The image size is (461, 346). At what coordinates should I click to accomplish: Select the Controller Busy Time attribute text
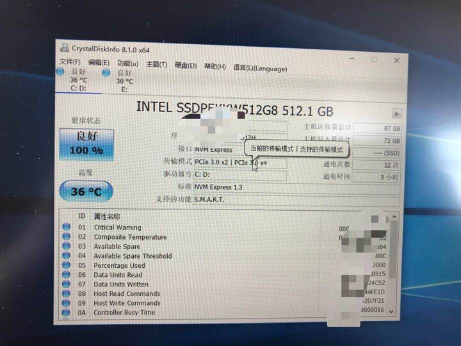124,313
